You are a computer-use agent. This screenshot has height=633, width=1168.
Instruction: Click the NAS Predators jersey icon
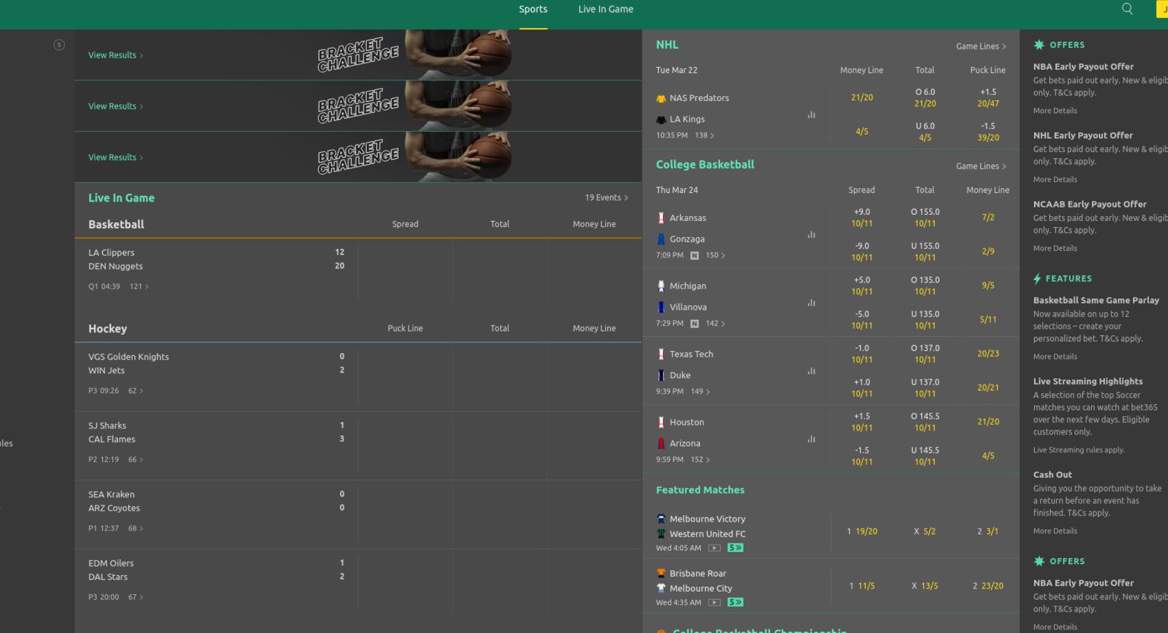(x=661, y=98)
